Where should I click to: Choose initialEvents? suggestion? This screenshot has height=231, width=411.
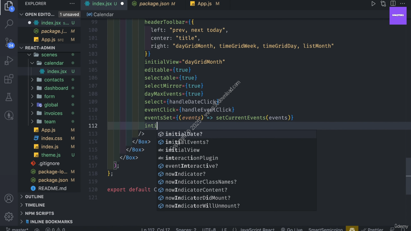pos(237,142)
